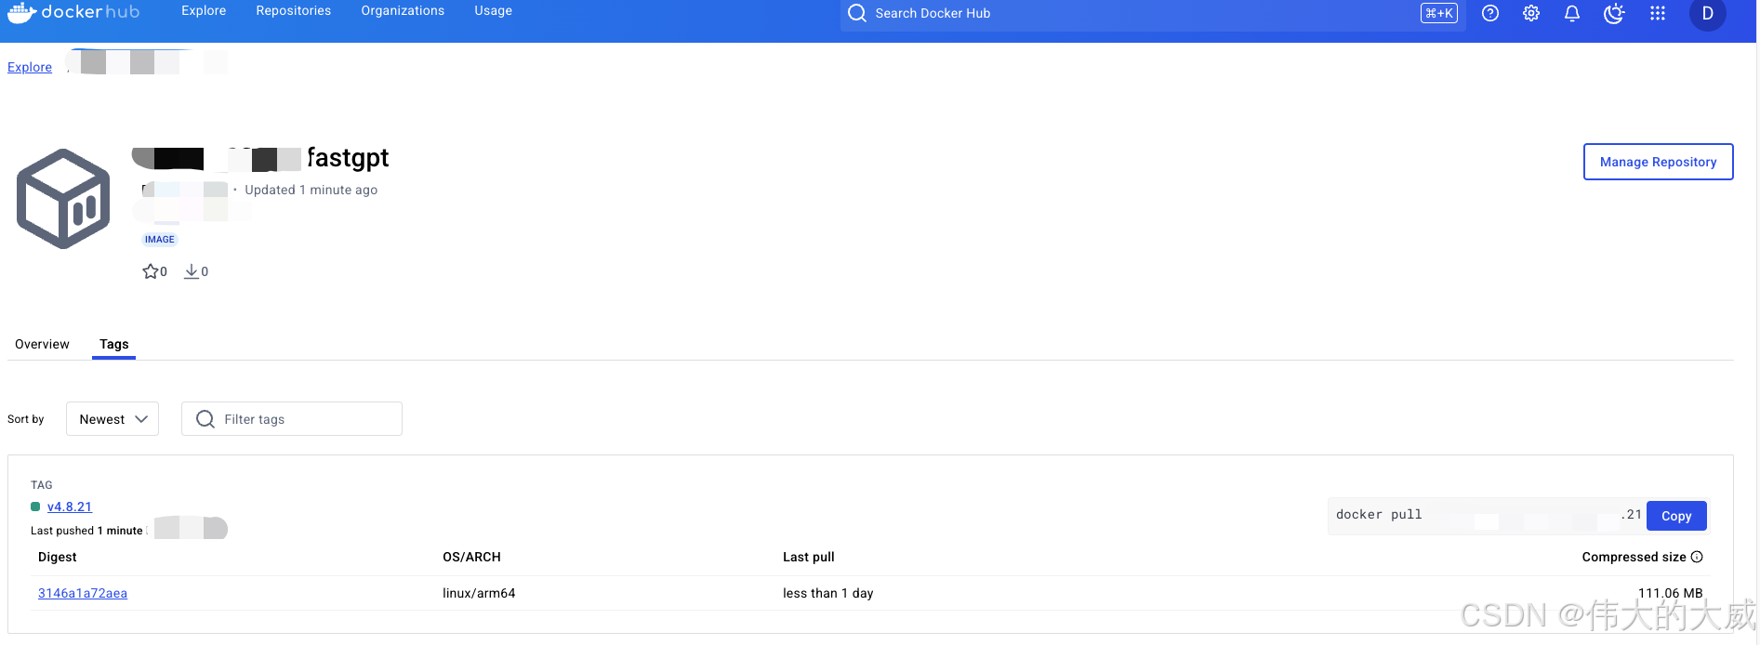The image size is (1760, 645).
Task: Open Repositories in the top navigation
Action: (294, 11)
